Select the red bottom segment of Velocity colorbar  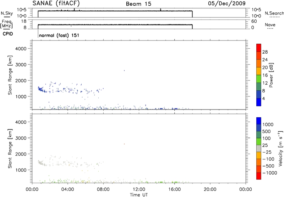pyautogui.click(x=259, y=176)
